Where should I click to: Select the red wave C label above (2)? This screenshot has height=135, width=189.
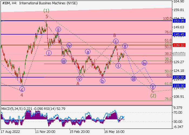153,91
